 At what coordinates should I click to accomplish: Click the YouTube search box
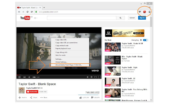tap(82, 18)
